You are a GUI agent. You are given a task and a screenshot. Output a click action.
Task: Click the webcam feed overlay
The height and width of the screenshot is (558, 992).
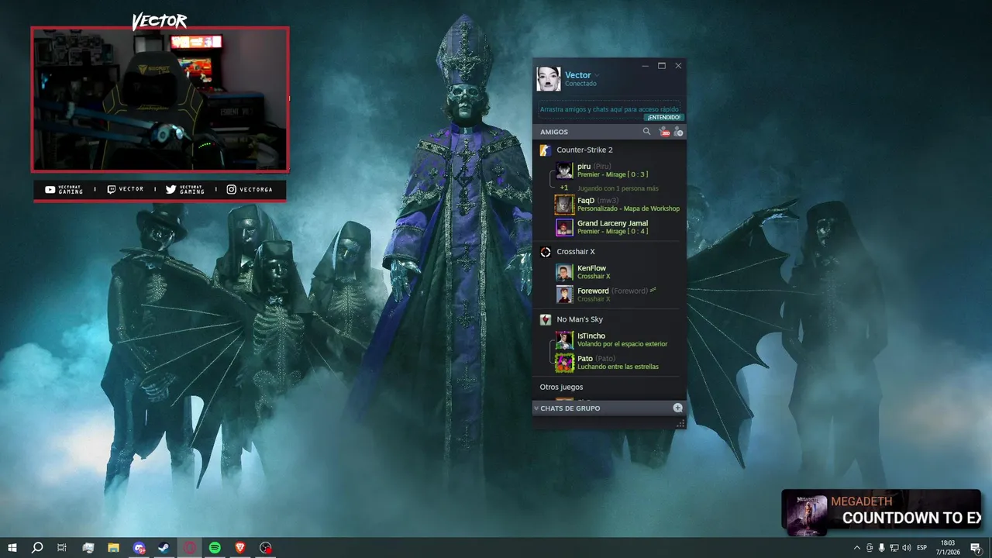point(160,99)
